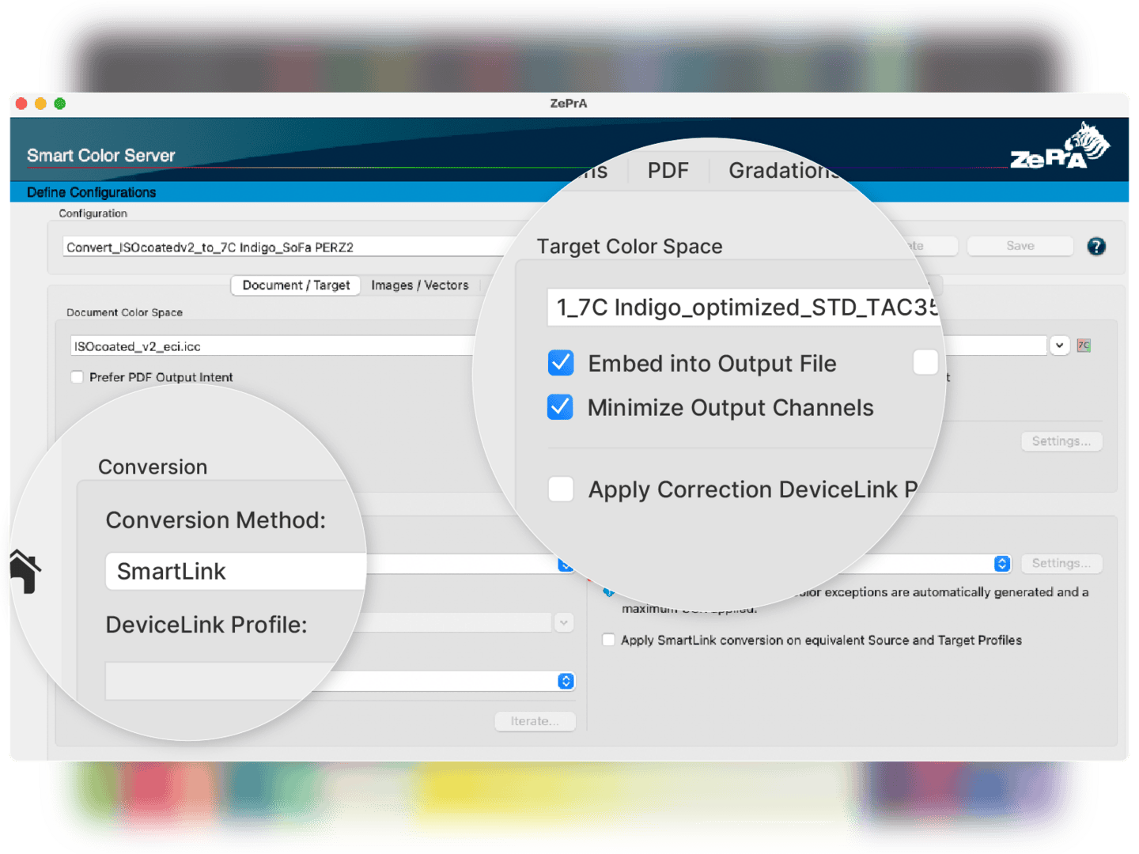Click the Save button

pos(1020,246)
